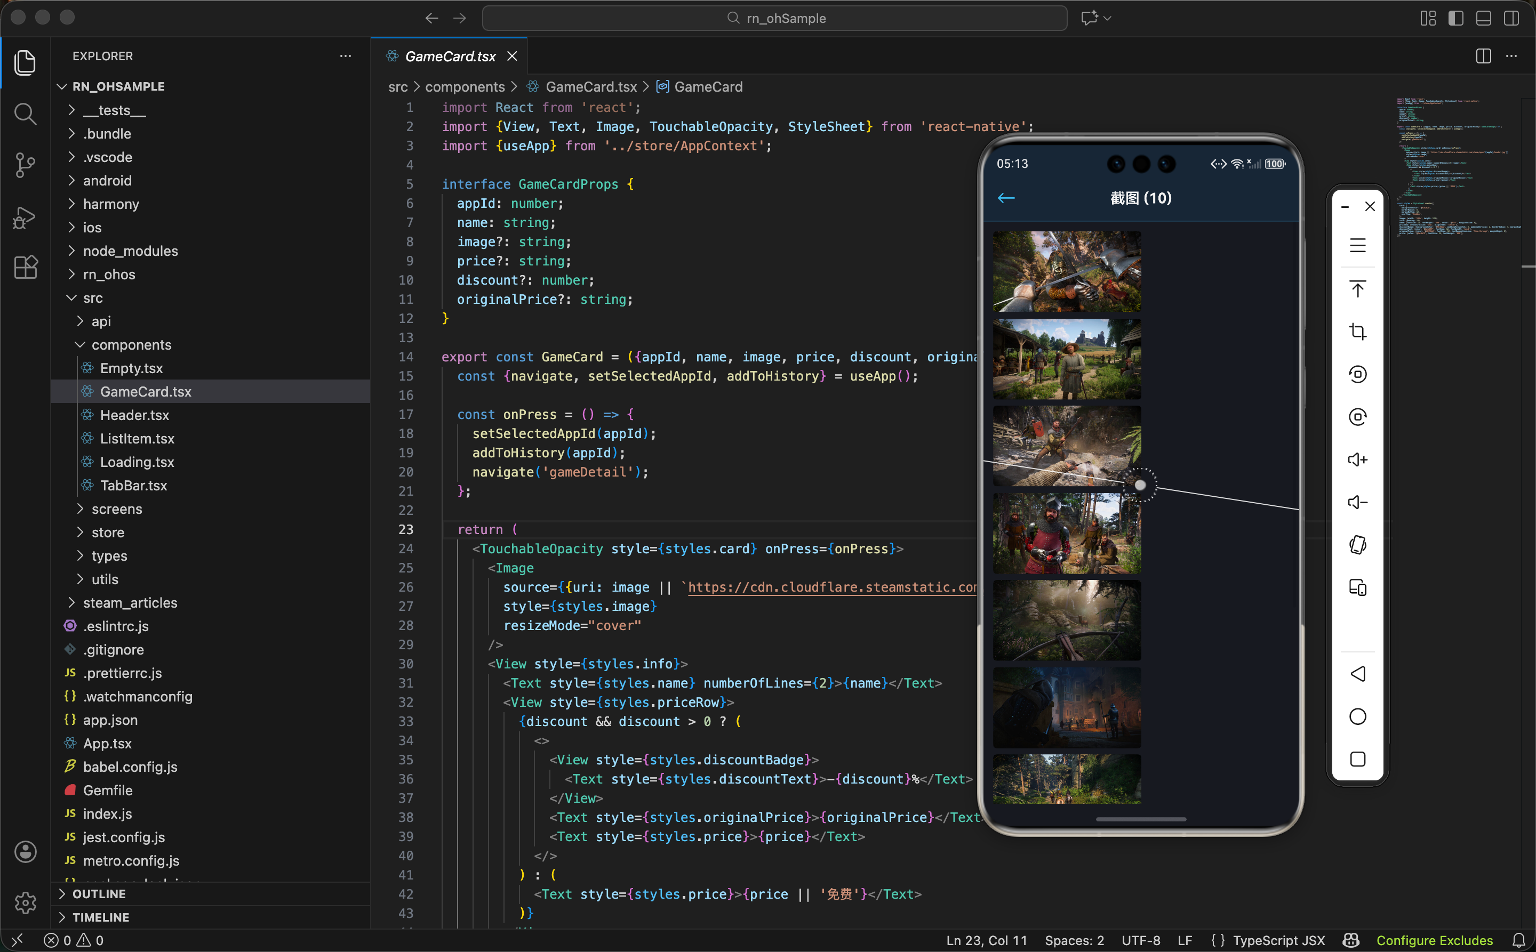This screenshot has height=952, width=1536.
Task: Toggle secondary side bar visibility
Action: (1511, 18)
